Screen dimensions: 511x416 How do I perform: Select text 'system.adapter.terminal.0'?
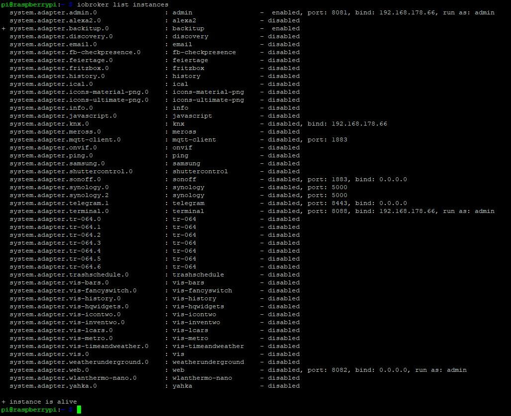click(x=59, y=211)
